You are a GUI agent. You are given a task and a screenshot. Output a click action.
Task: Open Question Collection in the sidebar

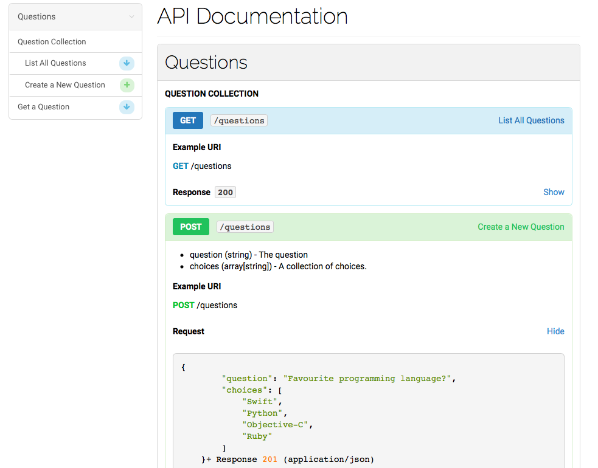(x=52, y=42)
